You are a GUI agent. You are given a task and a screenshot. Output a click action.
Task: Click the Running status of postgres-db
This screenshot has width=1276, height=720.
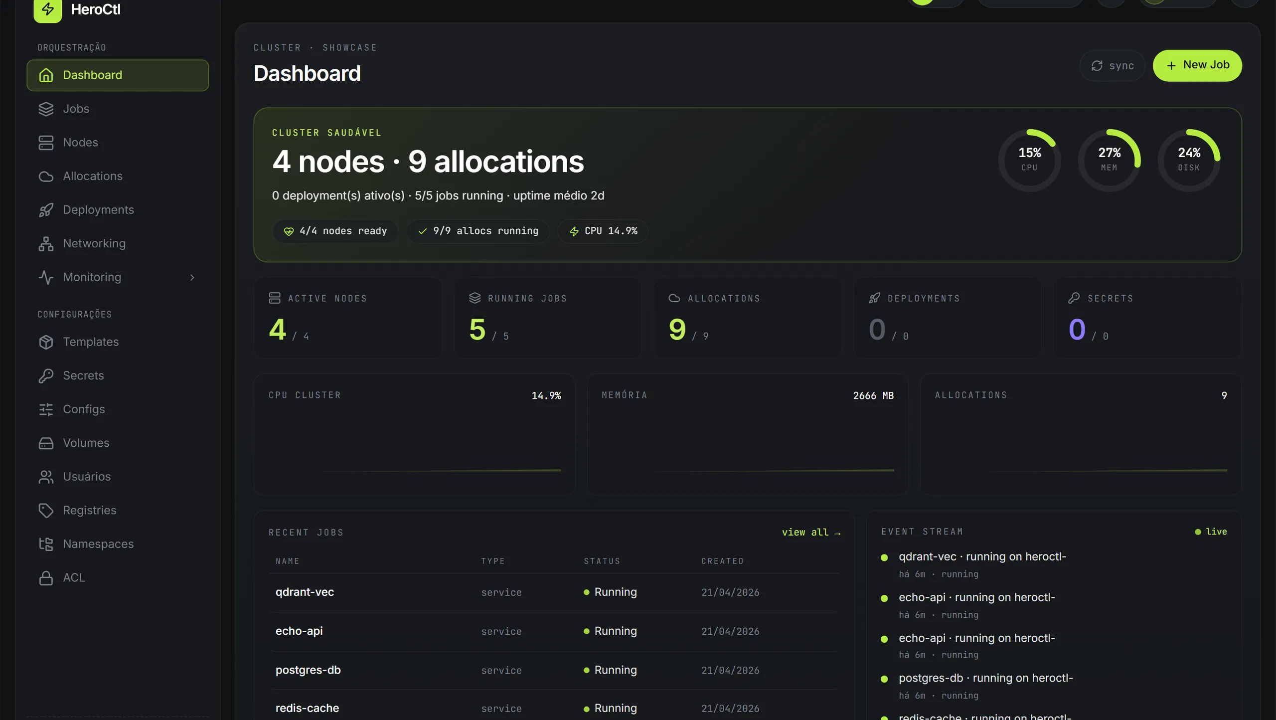pos(610,670)
